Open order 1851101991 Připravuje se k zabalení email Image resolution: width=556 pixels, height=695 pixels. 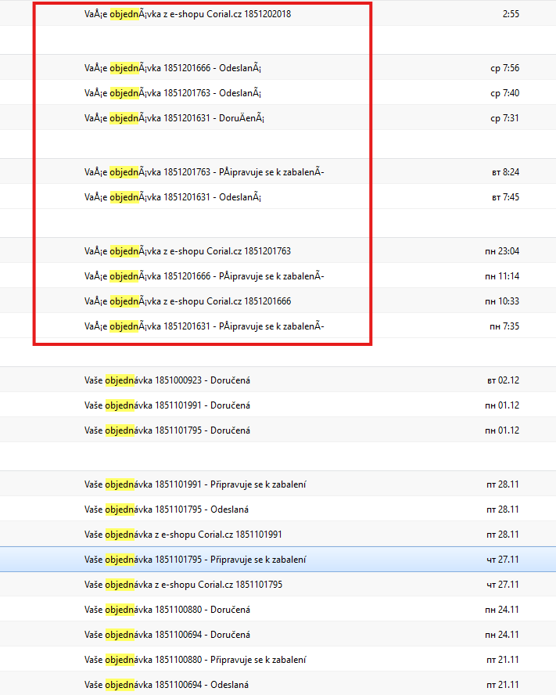[195, 484]
